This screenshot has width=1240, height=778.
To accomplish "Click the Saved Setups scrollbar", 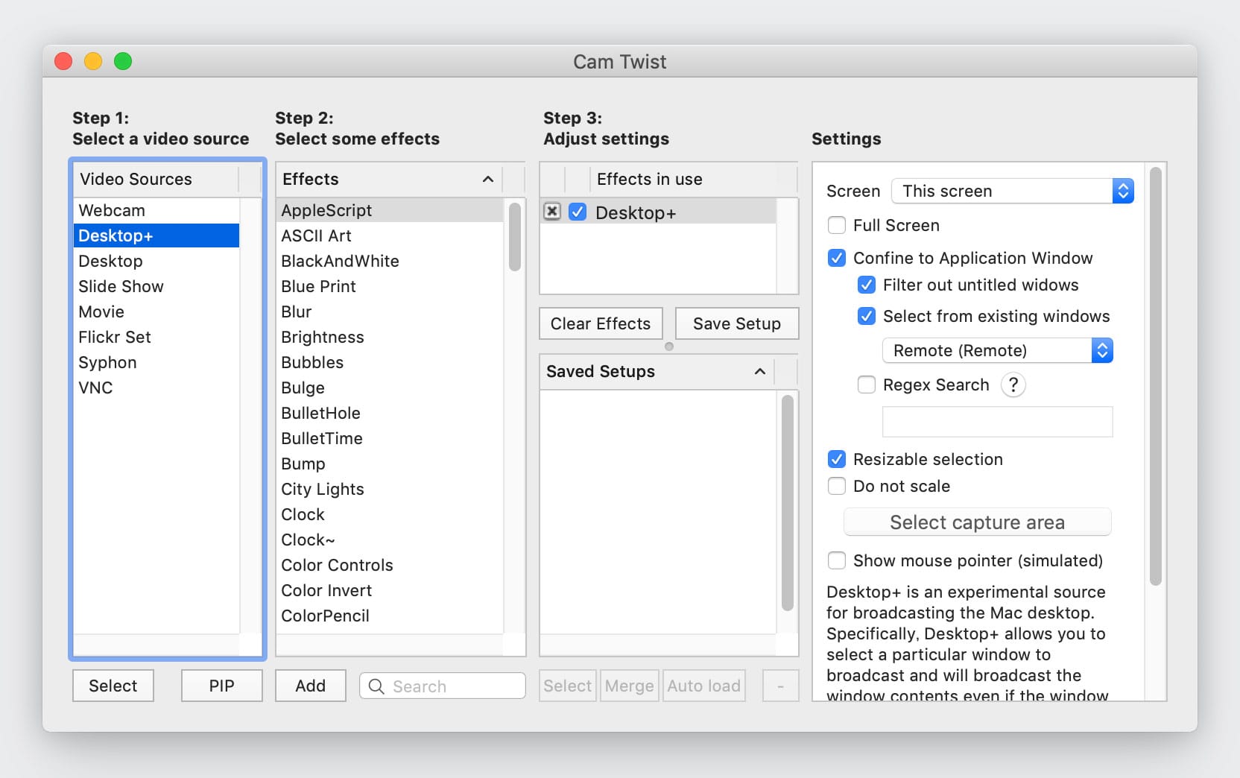I will pos(788,503).
